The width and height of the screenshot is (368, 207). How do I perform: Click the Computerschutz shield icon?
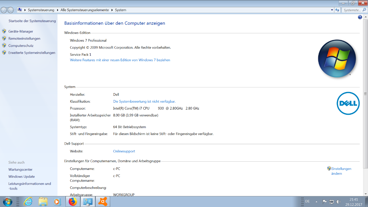pyautogui.click(x=4, y=45)
